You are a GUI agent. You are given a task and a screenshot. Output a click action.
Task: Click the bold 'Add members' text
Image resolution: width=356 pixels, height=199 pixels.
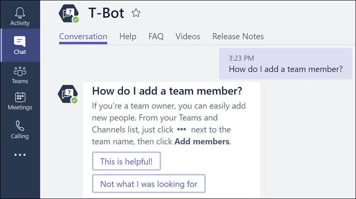[x=202, y=141]
